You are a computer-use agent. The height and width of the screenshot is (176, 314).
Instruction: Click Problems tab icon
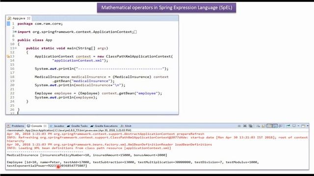[x=8, y=126]
